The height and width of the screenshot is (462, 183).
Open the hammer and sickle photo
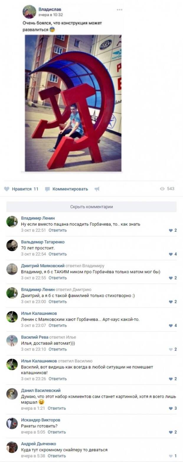[73, 103]
